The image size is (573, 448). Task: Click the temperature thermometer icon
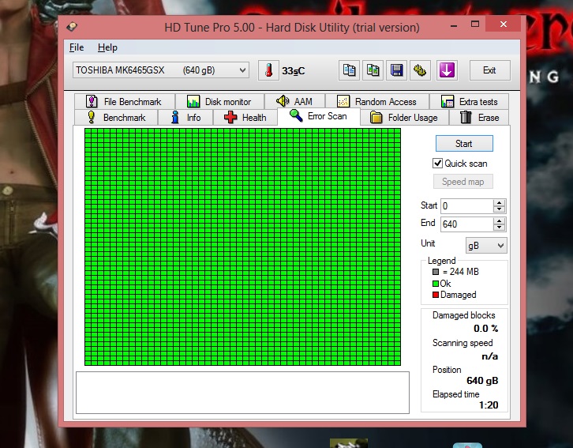click(268, 70)
